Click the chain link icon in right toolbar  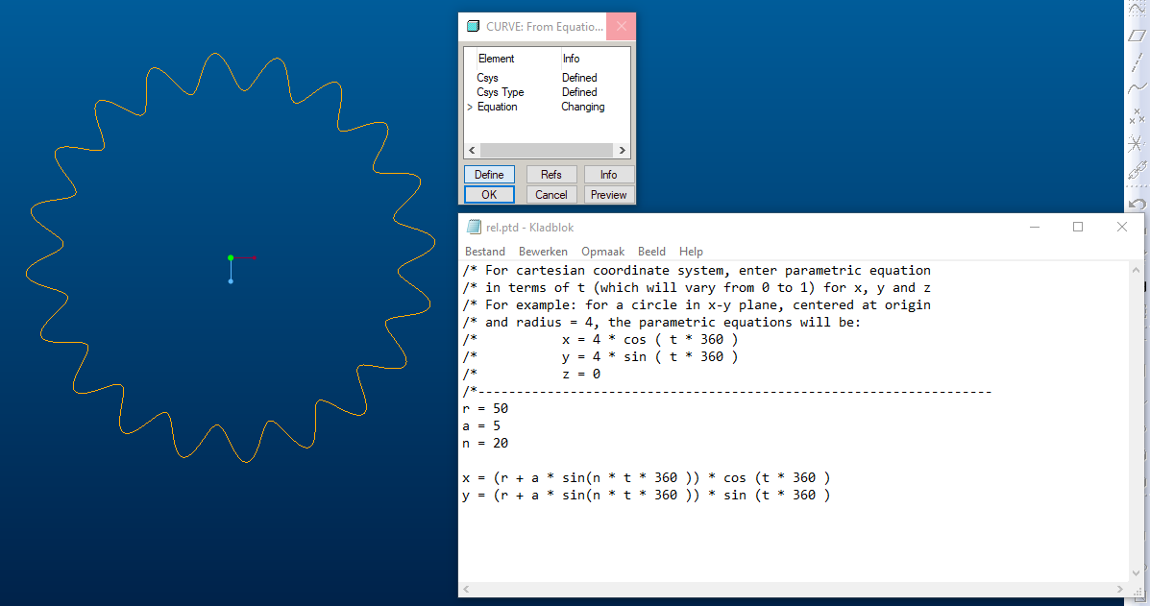(x=1137, y=172)
